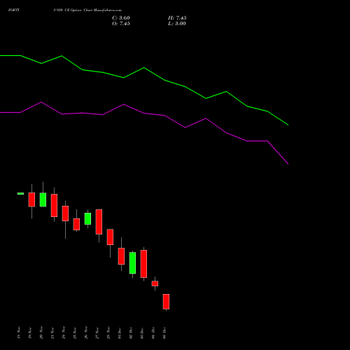Click the 20 Nov date label
This screenshot has width=350, height=350.
(41, 333)
